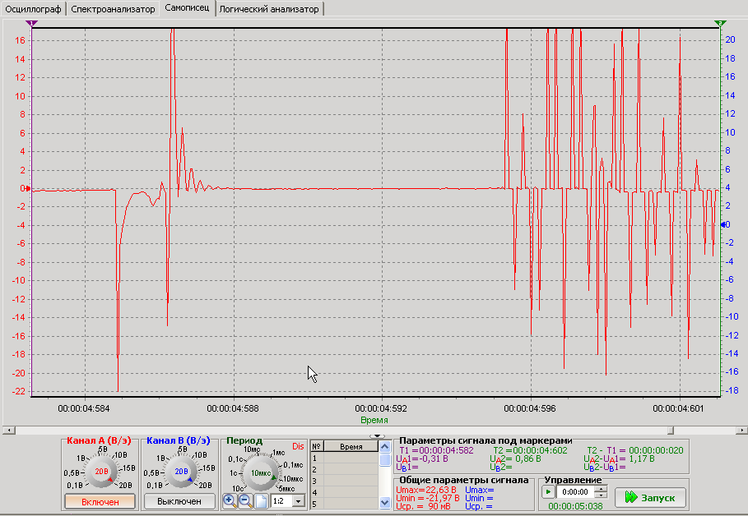Toggle channel B with the Выключен button
Viewport: 748px width, 516px height.
179,501
